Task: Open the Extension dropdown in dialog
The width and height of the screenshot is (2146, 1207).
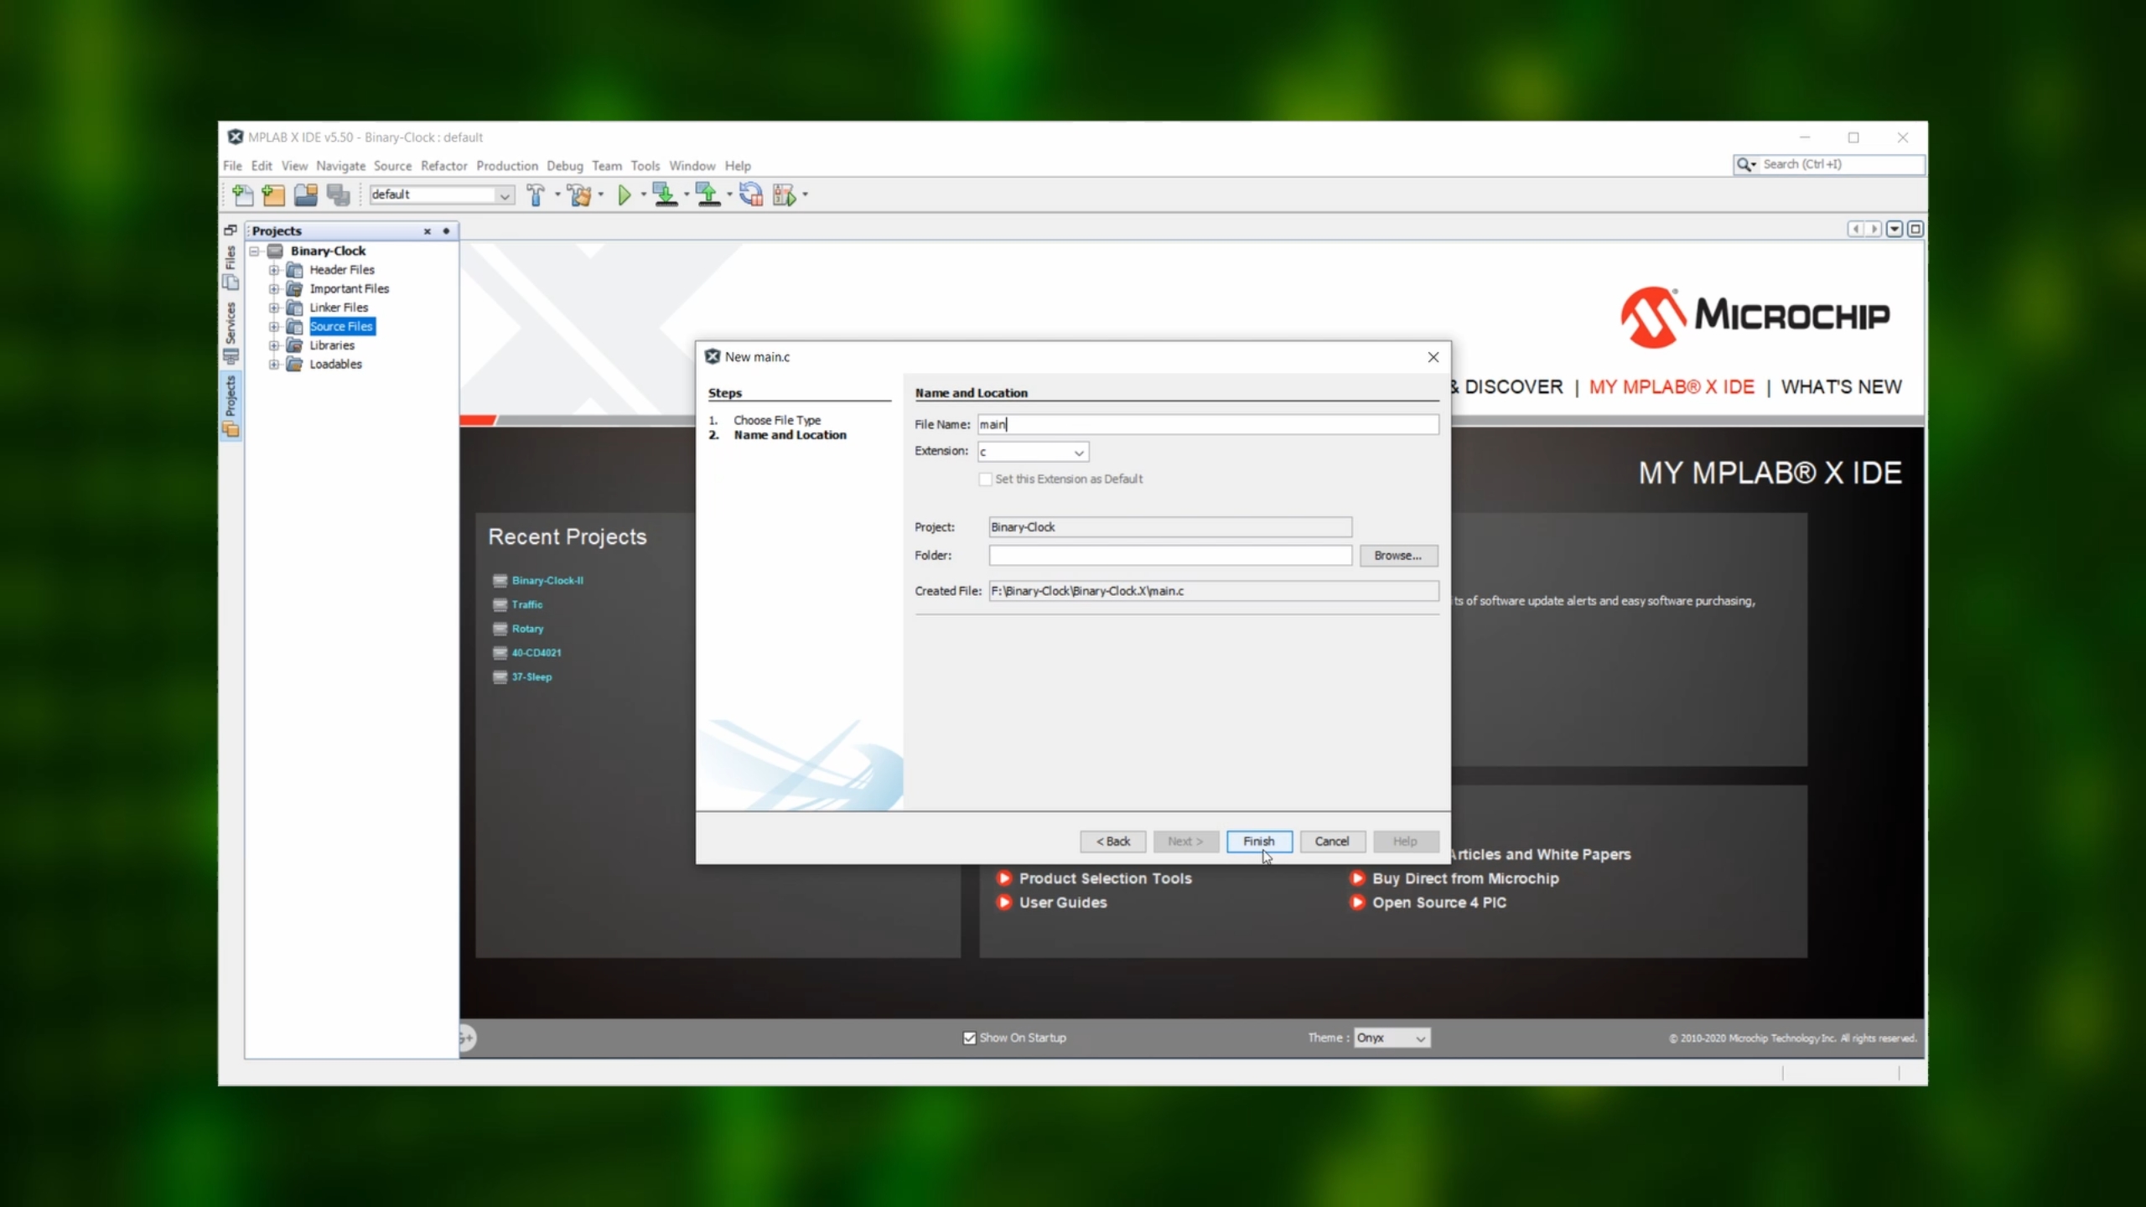Action: [x=1079, y=453]
